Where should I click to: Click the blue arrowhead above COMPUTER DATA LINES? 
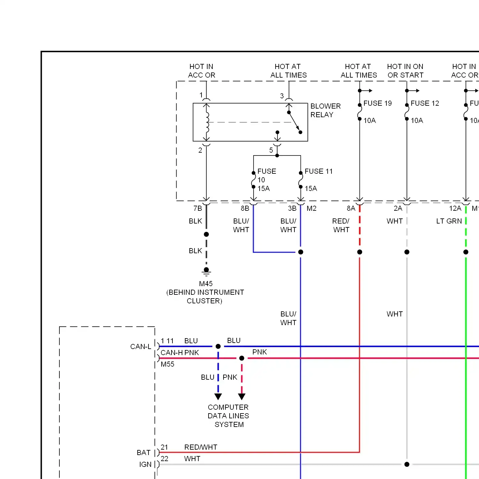[218, 397]
